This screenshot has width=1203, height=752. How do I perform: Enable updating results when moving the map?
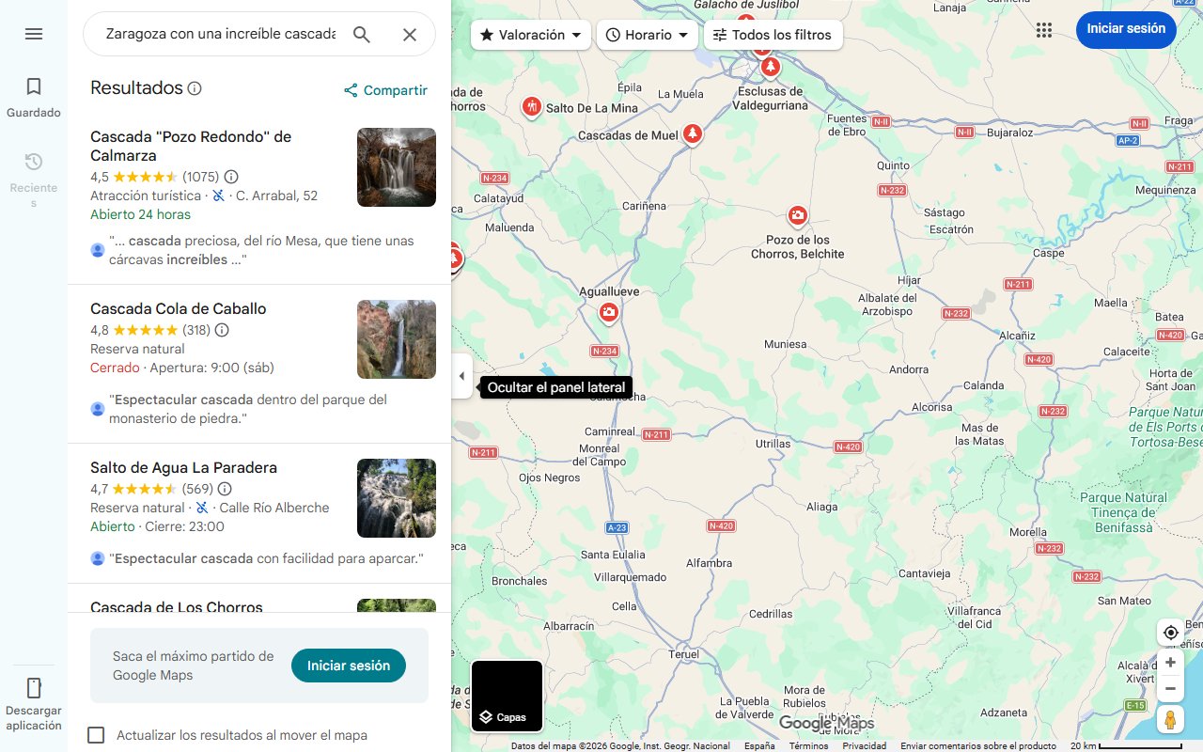click(x=96, y=735)
